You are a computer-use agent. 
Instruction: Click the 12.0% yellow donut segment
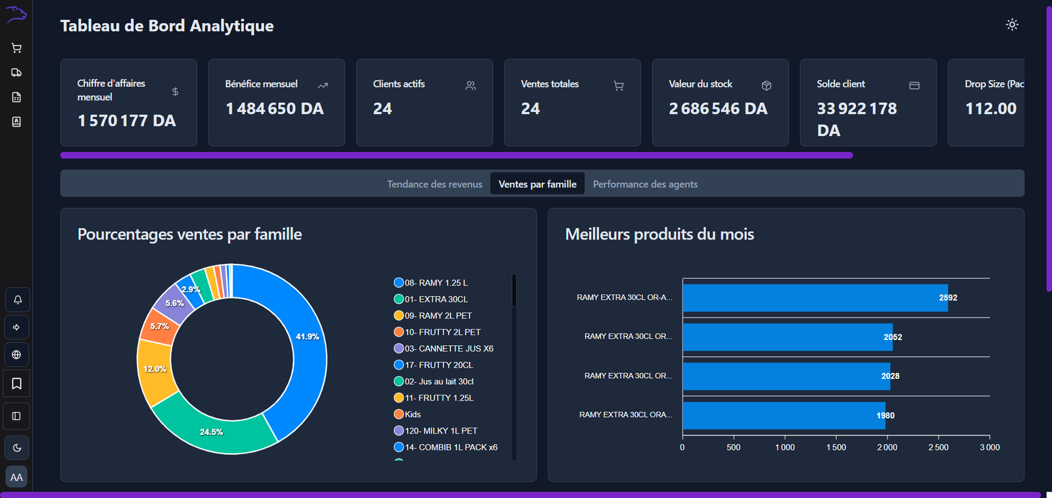pyautogui.click(x=155, y=369)
